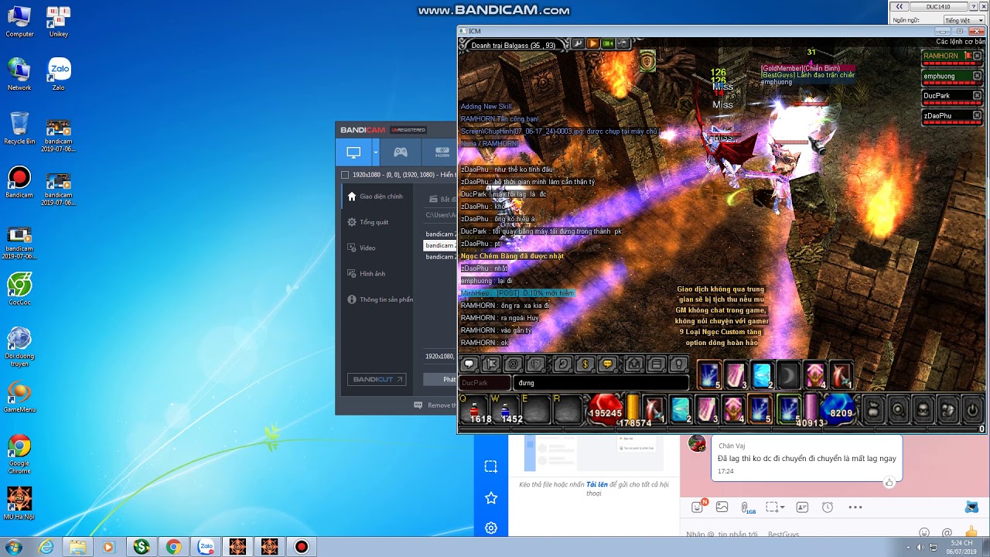Click Zalo attach file 1GB icon
Viewport: 990px width, 557px height.
pos(748,507)
